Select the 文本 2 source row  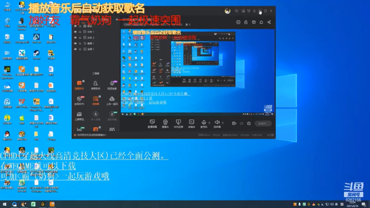coord(96,38)
